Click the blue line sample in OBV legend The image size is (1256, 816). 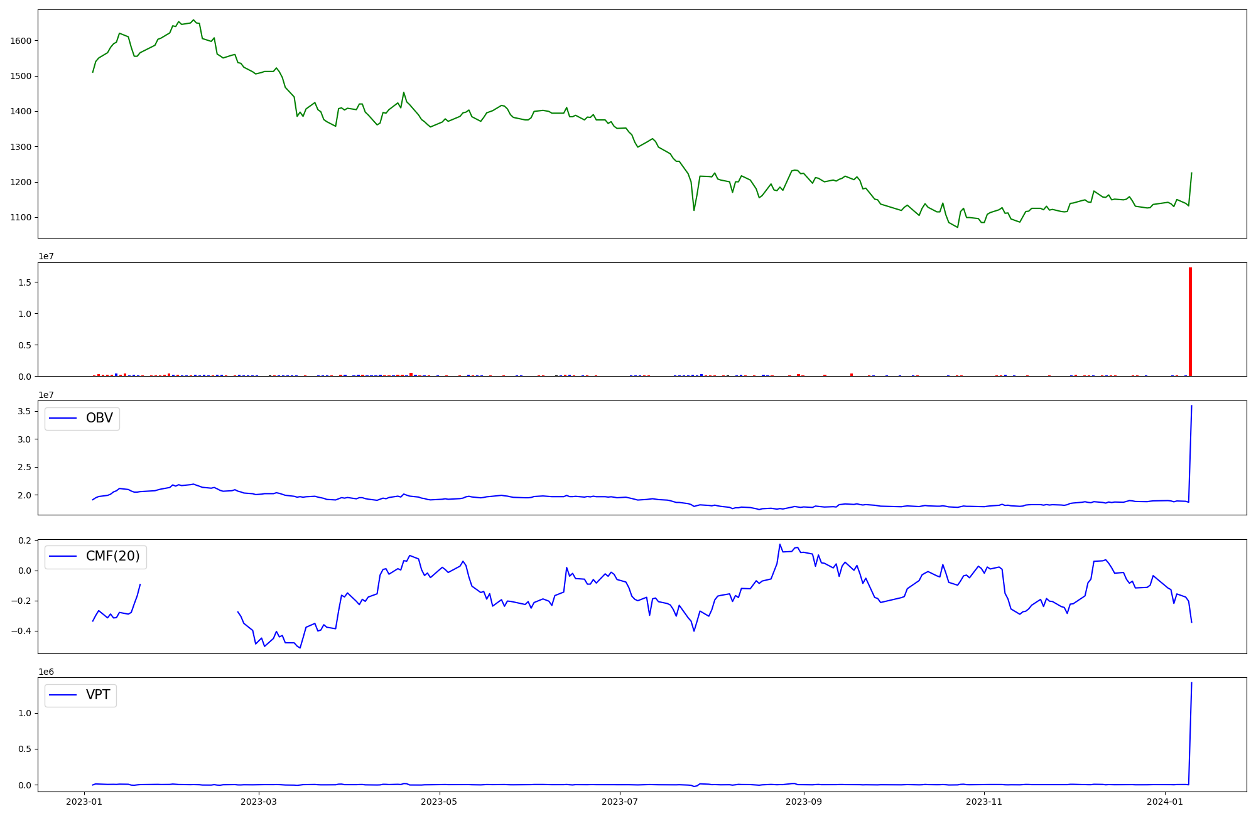pos(63,419)
